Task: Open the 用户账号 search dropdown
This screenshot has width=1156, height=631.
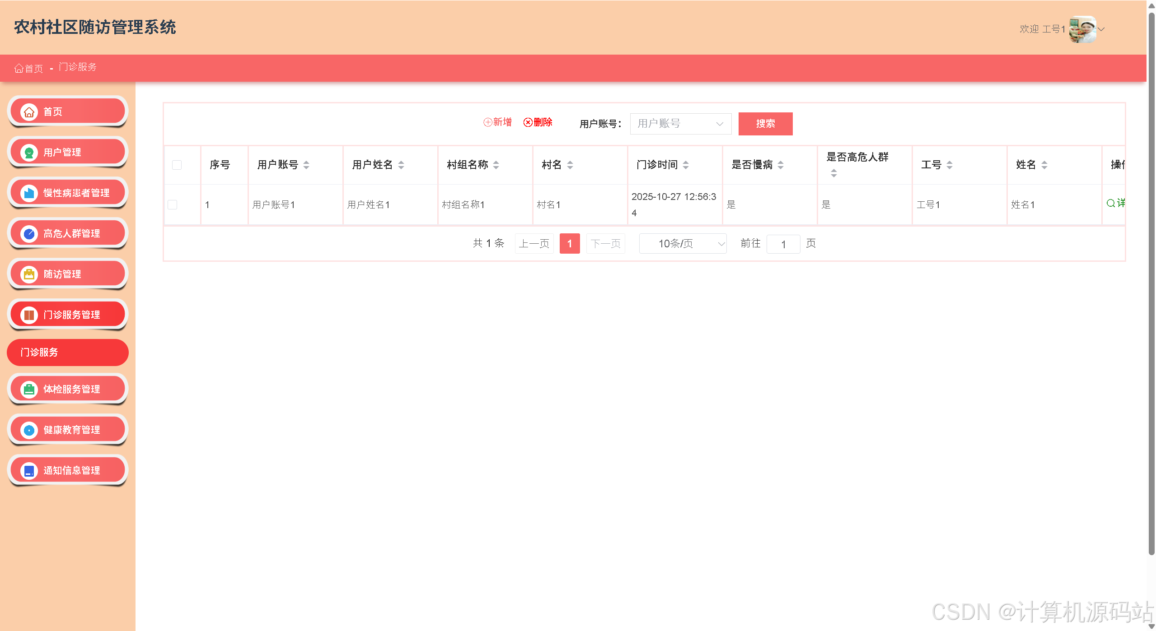Action: (680, 124)
